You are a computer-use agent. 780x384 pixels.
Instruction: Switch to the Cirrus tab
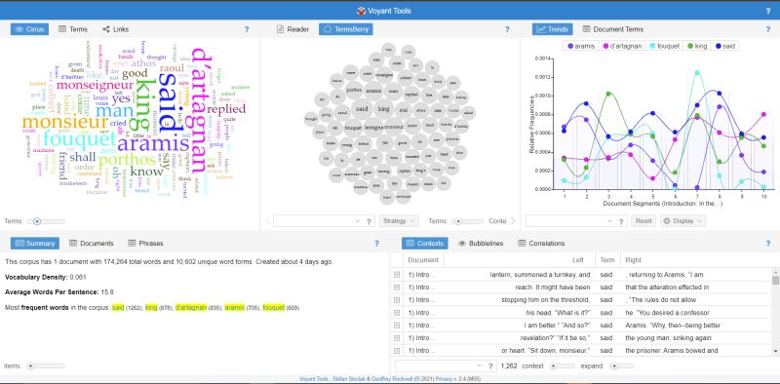(x=30, y=29)
